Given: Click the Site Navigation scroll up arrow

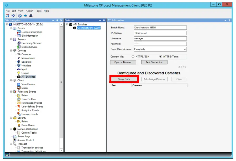Looking at the screenshot, I should tap(61, 25).
